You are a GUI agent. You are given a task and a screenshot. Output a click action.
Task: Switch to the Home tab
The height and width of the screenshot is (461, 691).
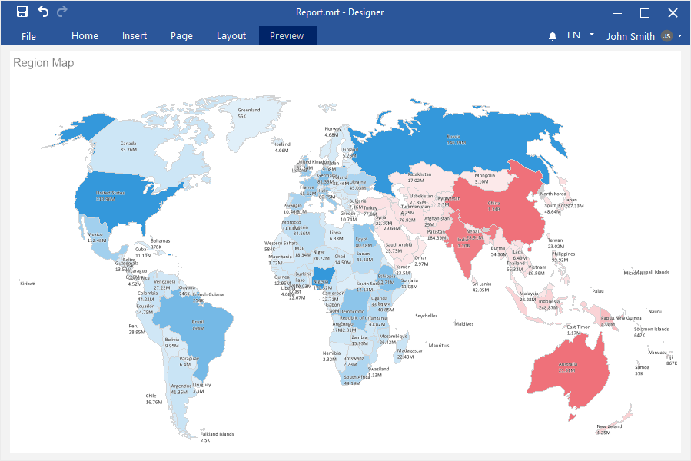tap(85, 36)
